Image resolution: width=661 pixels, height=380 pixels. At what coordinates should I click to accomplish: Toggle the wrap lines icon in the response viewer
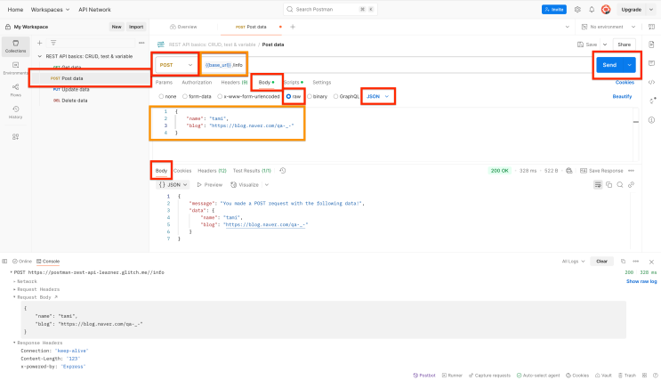click(598, 185)
